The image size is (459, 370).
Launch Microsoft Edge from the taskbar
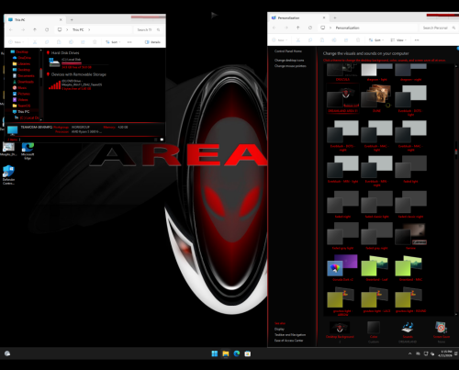[237, 353]
